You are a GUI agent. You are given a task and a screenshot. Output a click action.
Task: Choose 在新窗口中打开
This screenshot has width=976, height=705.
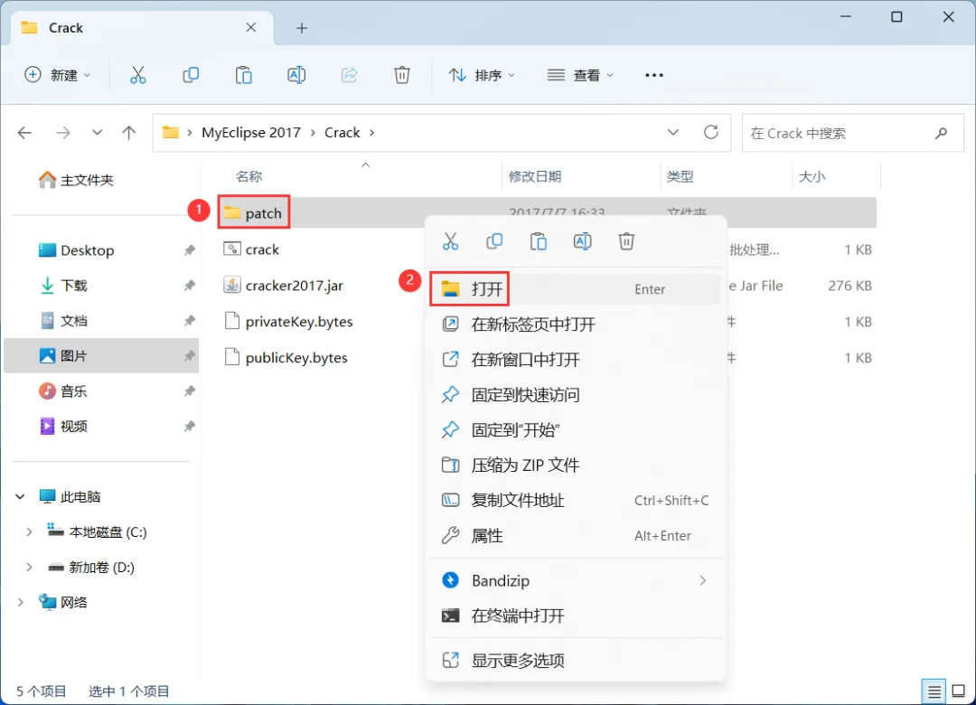tap(575, 360)
